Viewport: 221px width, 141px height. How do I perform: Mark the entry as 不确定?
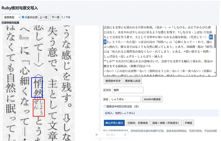pos(188,123)
